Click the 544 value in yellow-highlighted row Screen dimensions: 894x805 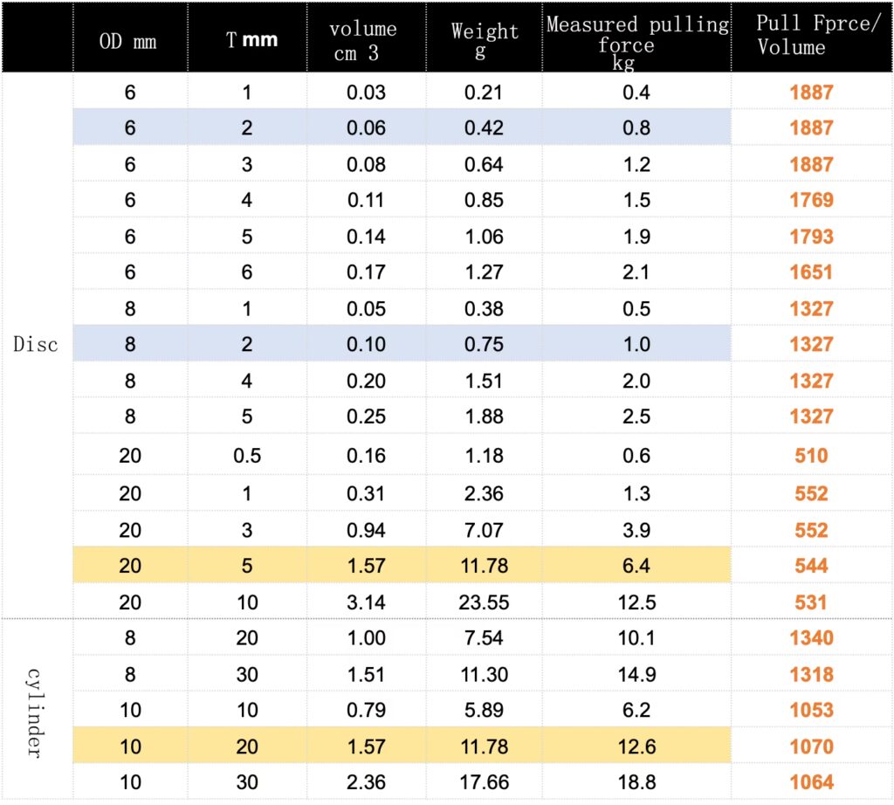811,566
